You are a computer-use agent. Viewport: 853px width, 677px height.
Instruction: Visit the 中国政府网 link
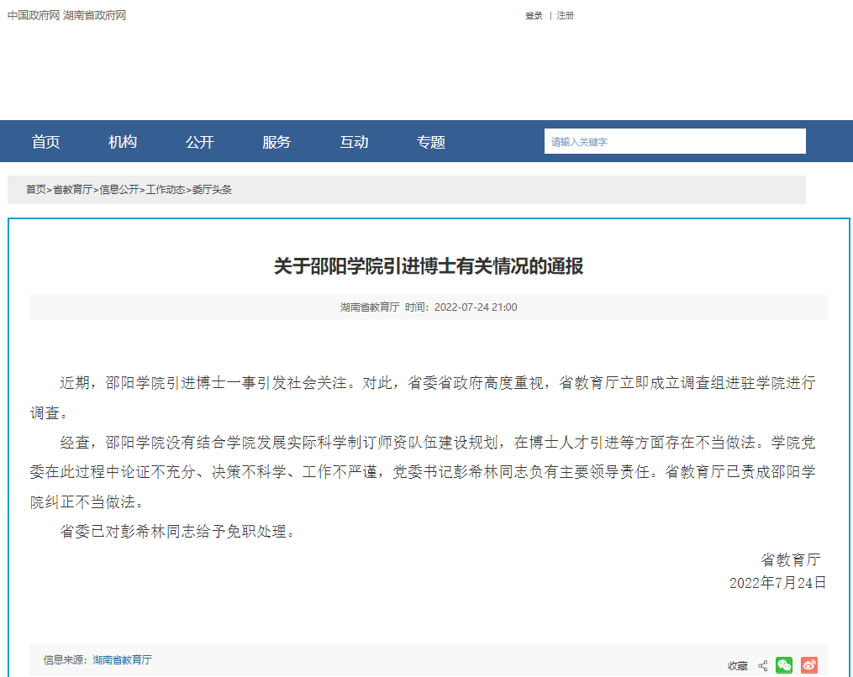coord(33,15)
